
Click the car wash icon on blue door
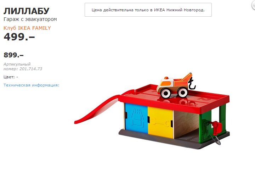[x=137, y=118]
